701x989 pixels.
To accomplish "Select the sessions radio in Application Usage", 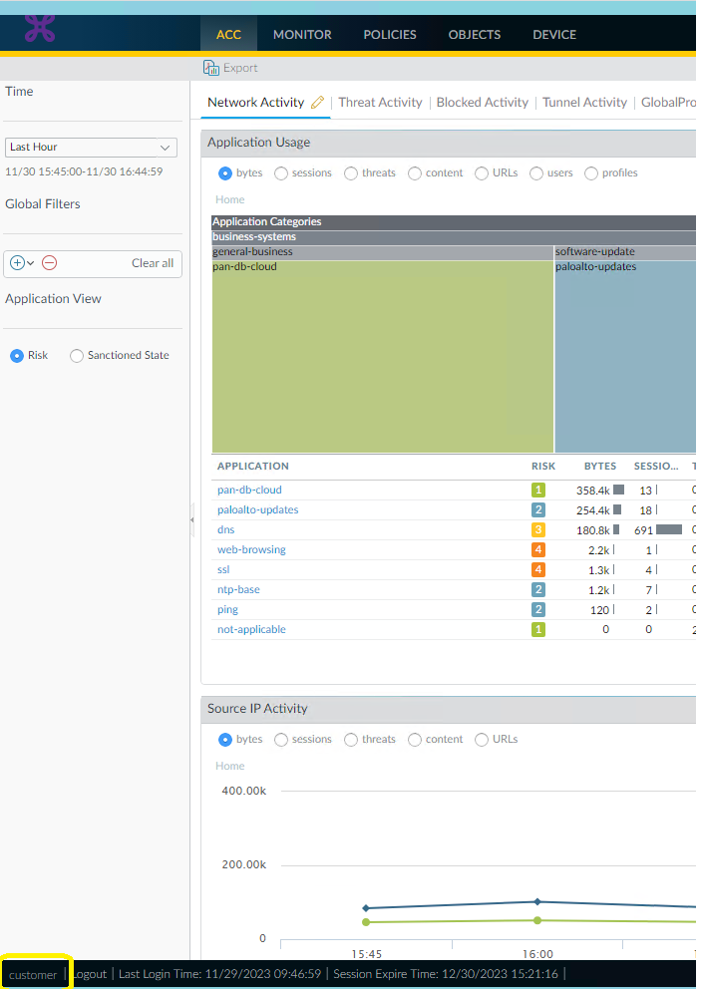I will click(x=281, y=172).
